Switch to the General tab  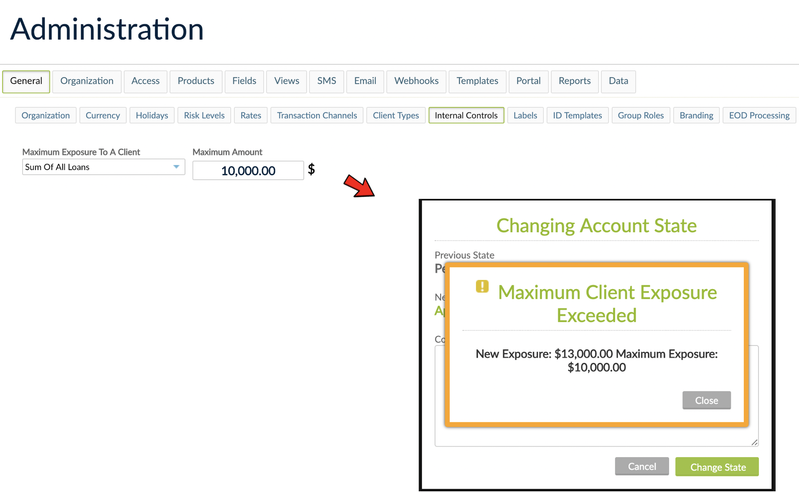click(26, 81)
